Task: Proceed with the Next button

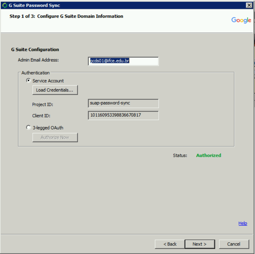Action: [200, 244]
